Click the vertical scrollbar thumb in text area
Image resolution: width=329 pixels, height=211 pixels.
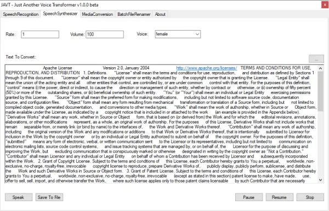[320, 91]
